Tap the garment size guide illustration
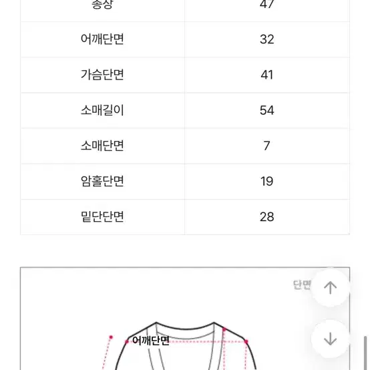Viewport: 370px width, 370px height. click(x=185, y=319)
